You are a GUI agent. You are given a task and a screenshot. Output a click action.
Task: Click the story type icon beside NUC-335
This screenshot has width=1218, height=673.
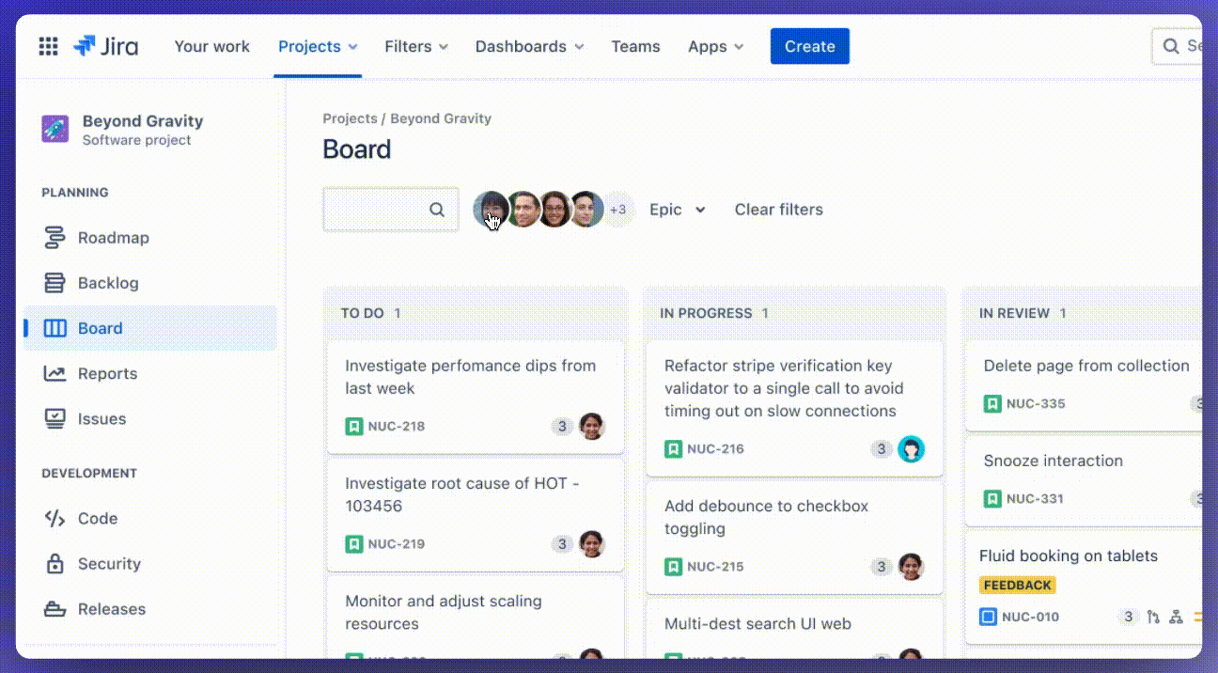click(x=992, y=403)
